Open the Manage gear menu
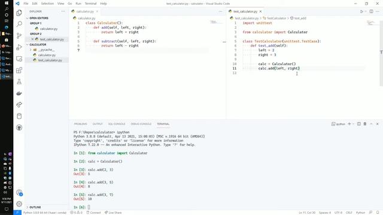This screenshot has width=383, height=215. pos(19,204)
